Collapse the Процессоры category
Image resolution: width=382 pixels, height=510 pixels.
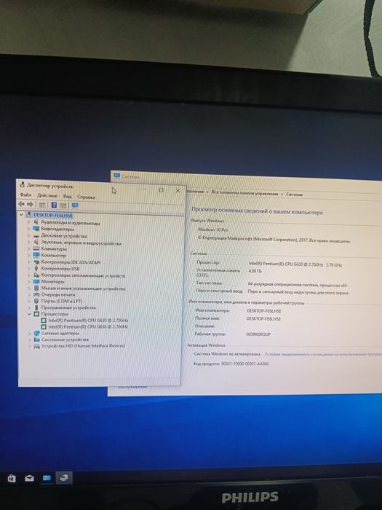[x=29, y=314]
